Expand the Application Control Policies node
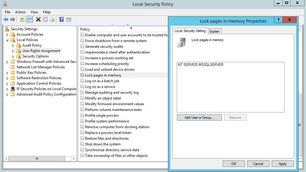The image size is (306, 172). point(8,84)
